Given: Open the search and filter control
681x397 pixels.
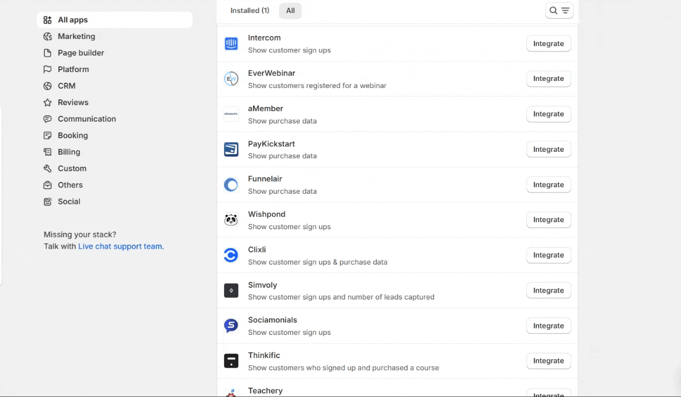Looking at the screenshot, I should [559, 11].
